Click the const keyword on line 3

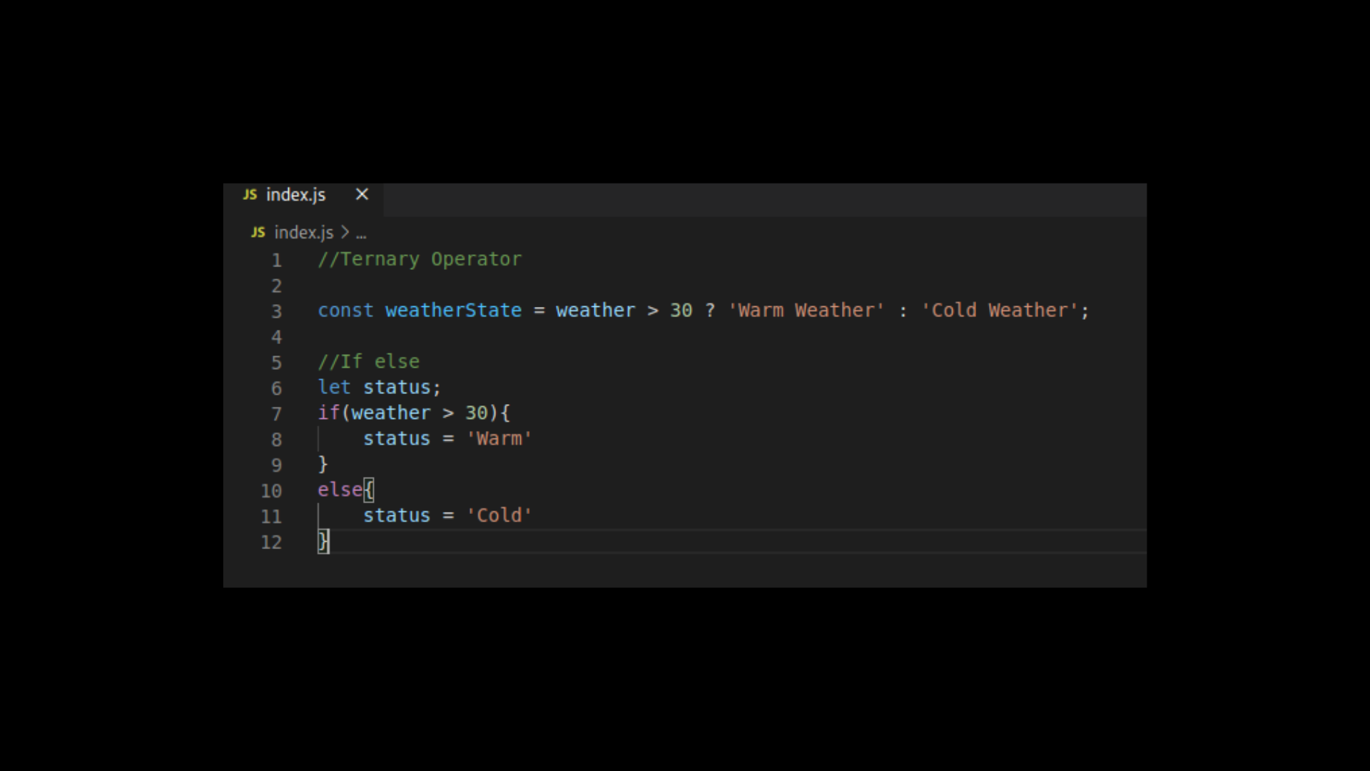click(345, 311)
